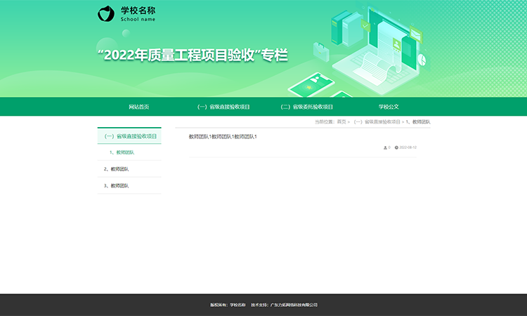Click the clock icon beside 2022-08-12
The width and height of the screenshot is (527, 316).
(396, 147)
